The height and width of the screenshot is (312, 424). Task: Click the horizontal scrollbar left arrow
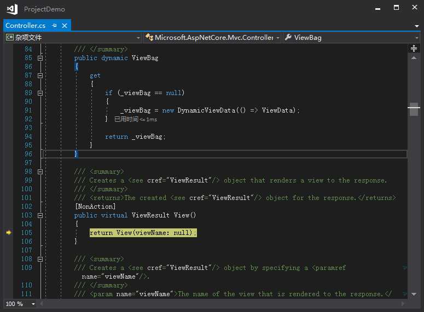point(42,304)
